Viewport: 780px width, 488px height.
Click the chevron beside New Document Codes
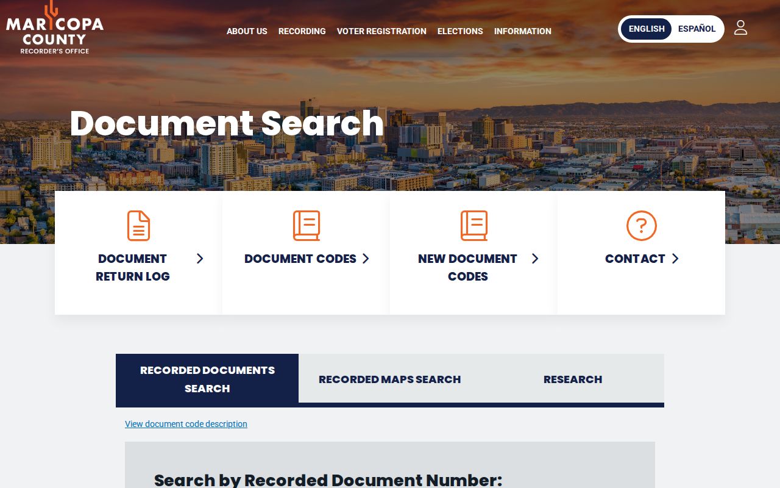pos(535,259)
